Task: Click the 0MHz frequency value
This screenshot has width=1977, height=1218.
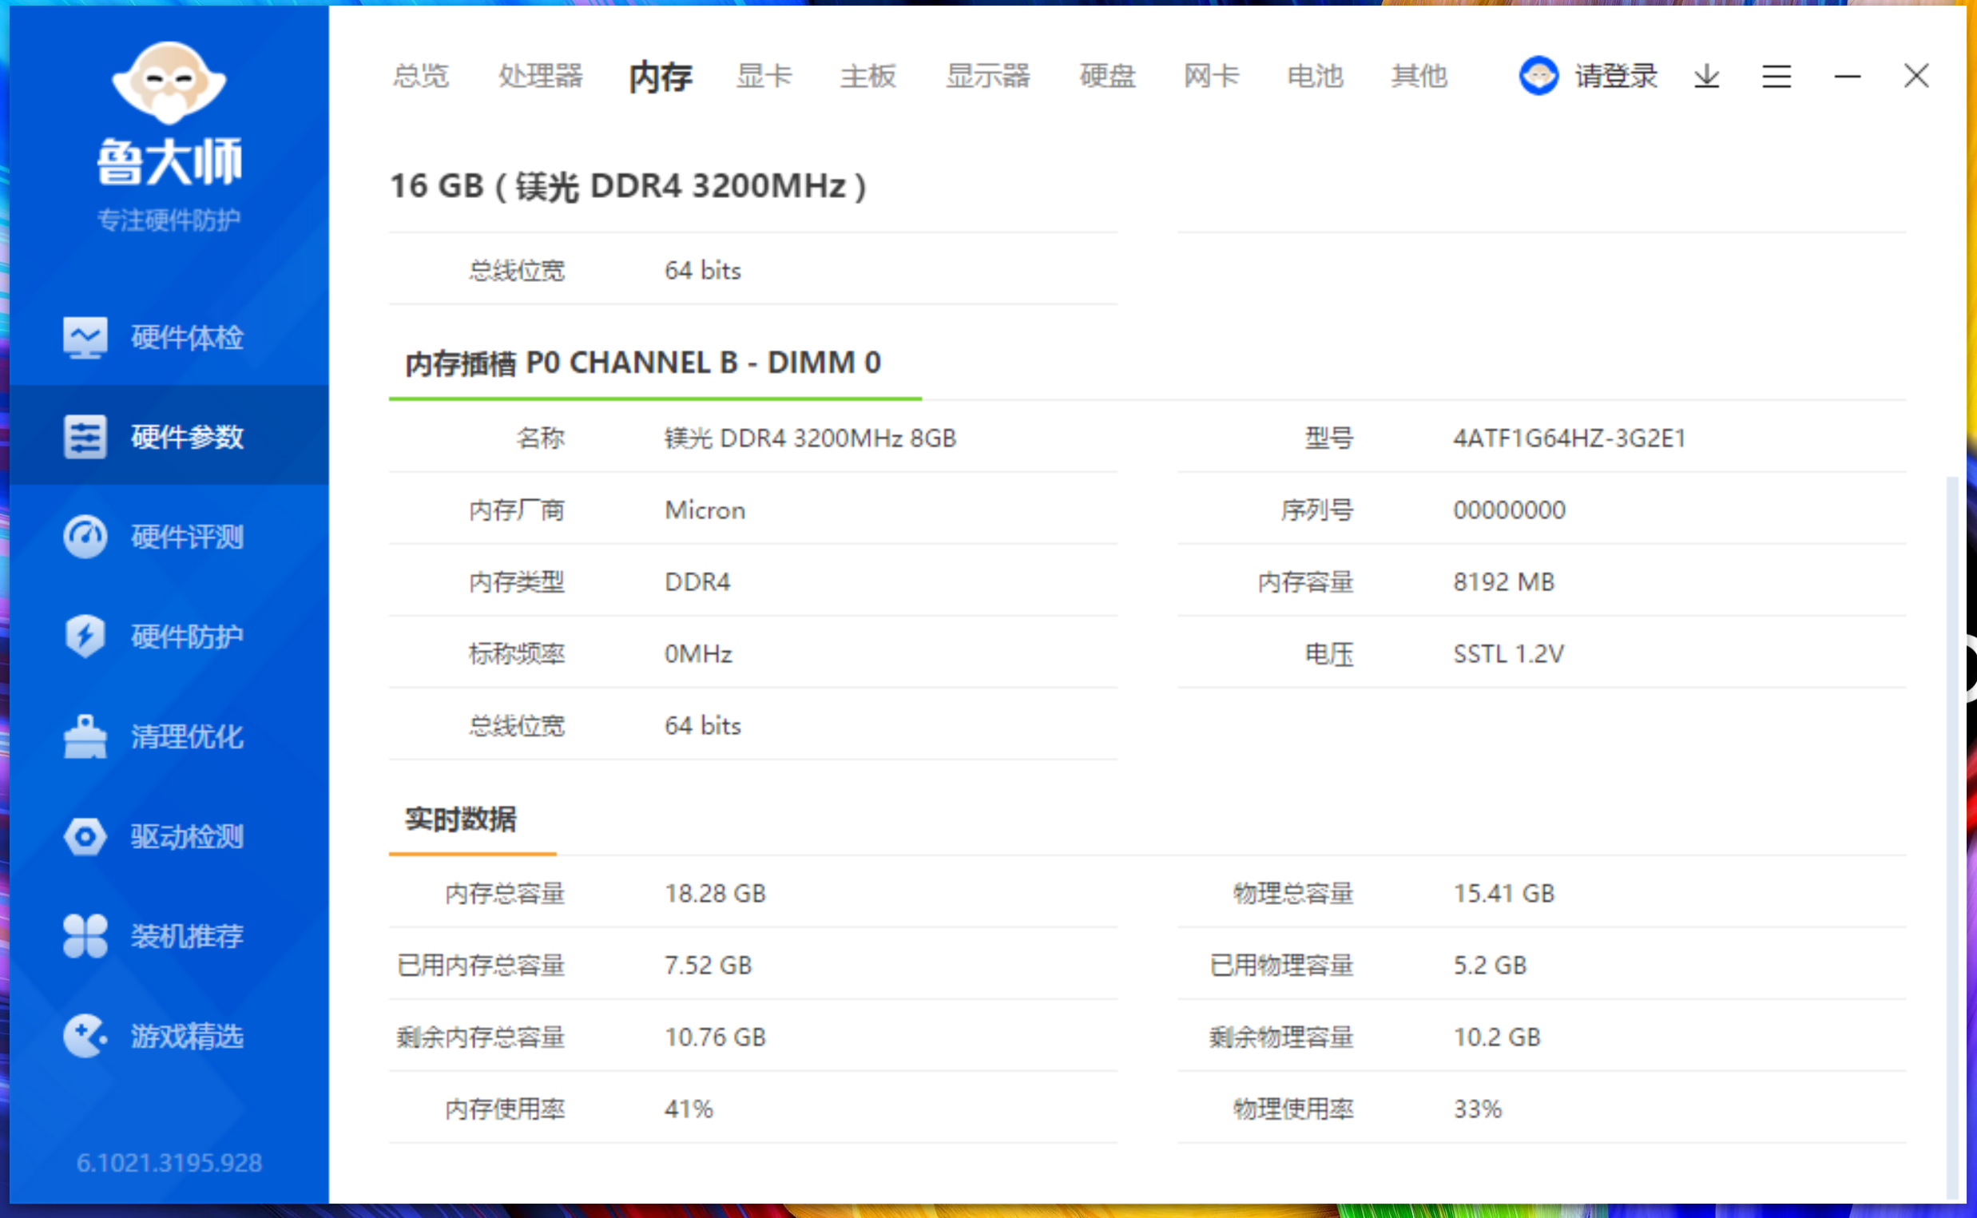Action: pos(697,653)
